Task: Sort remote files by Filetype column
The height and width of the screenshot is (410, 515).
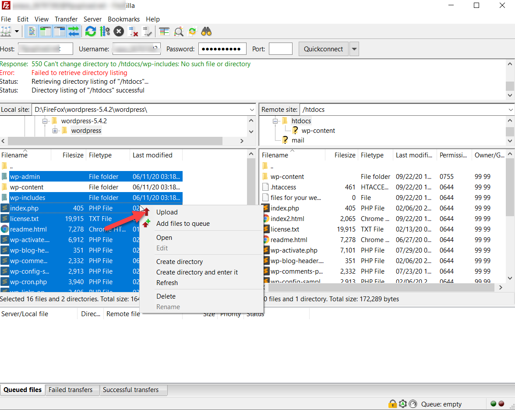Action: pyautogui.click(x=372, y=155)
